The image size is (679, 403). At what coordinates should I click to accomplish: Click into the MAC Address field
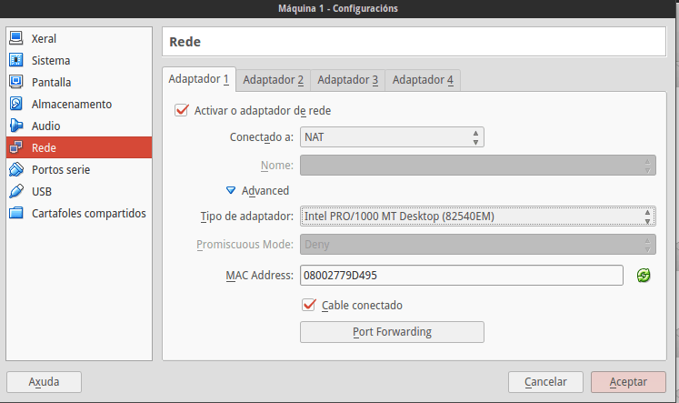pyautogui.click(x=461, y=275)
